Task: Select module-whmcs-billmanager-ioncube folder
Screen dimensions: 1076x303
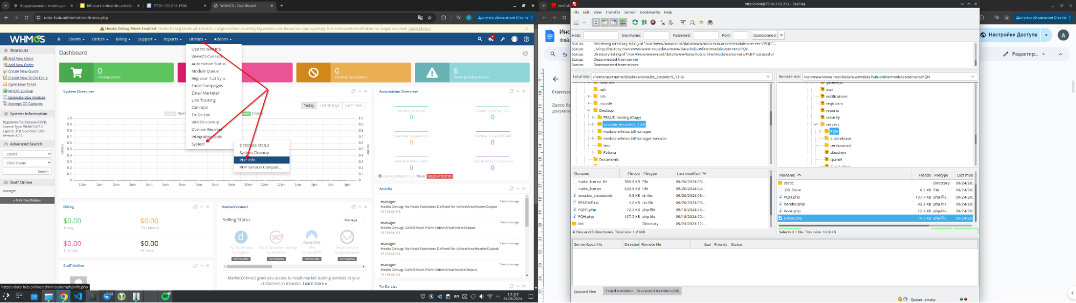Action: pos(635,138)
